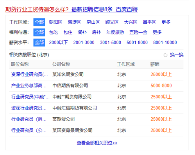Open the 资深行业研究员... job at 中融汇信期货
The image size is (195, 155).
(x=29, y=108)
